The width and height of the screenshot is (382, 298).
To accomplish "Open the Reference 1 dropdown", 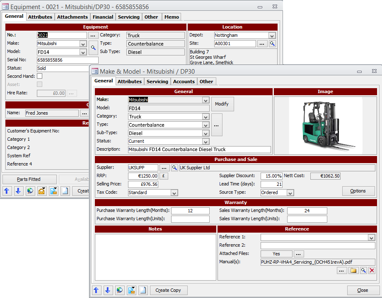I will (x=372, y=238).
